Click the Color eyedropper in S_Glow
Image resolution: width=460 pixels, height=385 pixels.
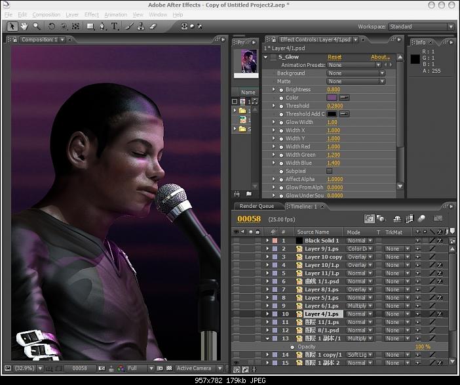tap(345, 98)
